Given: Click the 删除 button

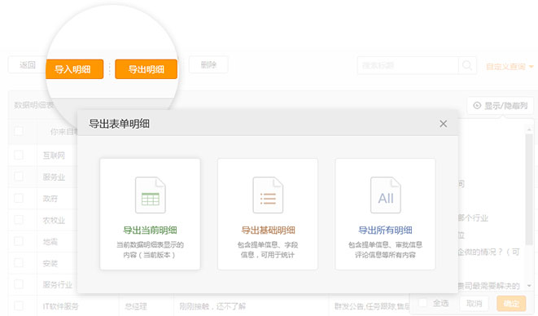Looking at the screenshot, I should tap(208, 64).
